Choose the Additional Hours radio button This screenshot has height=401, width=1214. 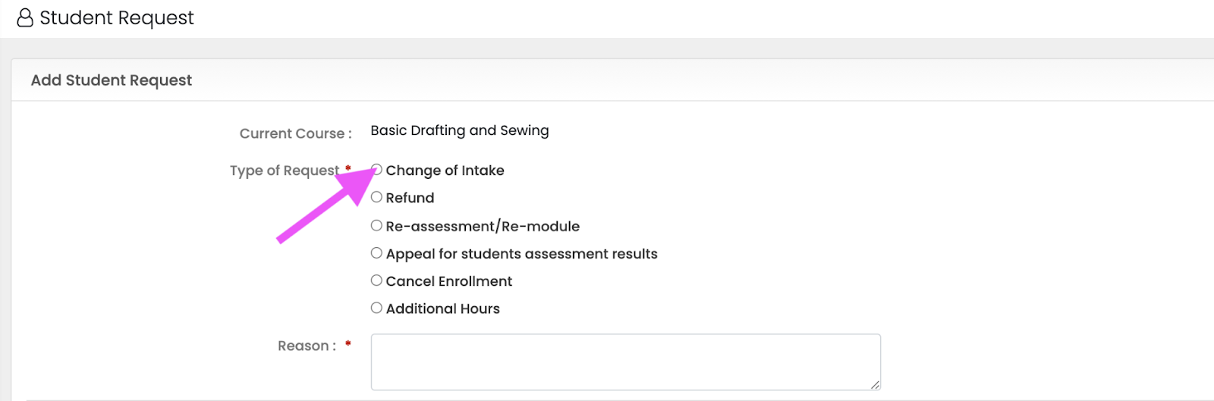click(x=376, y=308)
